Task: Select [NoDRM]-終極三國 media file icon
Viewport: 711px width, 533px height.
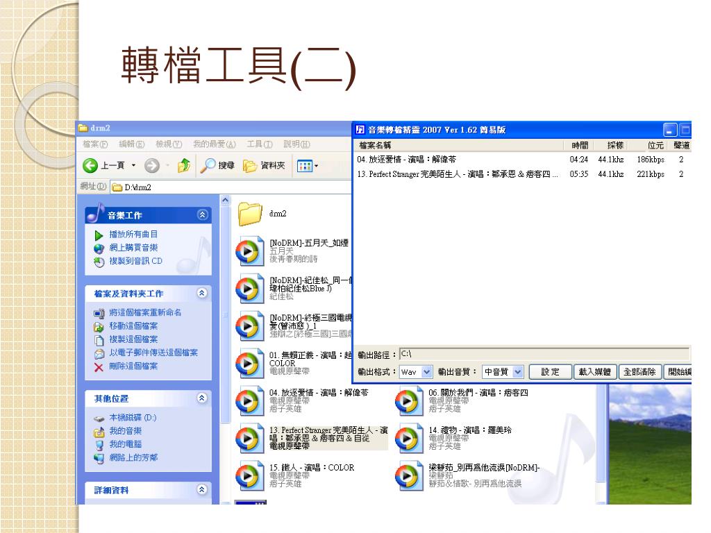Action: click(x=249, y=326)
